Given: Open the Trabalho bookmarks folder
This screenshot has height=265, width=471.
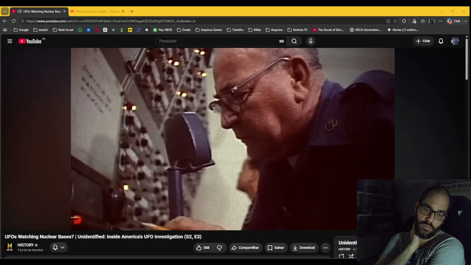Looking at the screenshot, I should 235,30.
